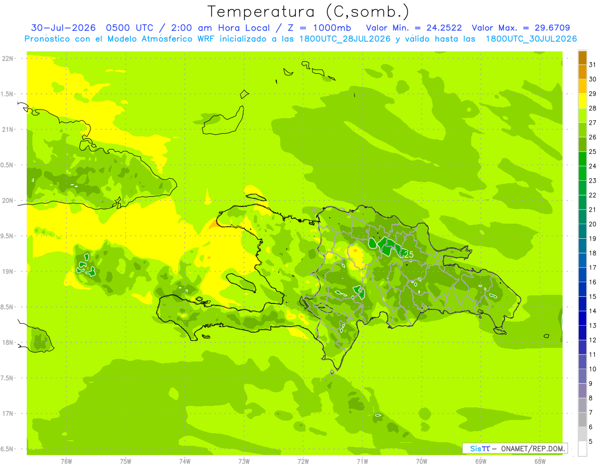Click 'Valor Max. = 29.6709' value

(521, 28)
